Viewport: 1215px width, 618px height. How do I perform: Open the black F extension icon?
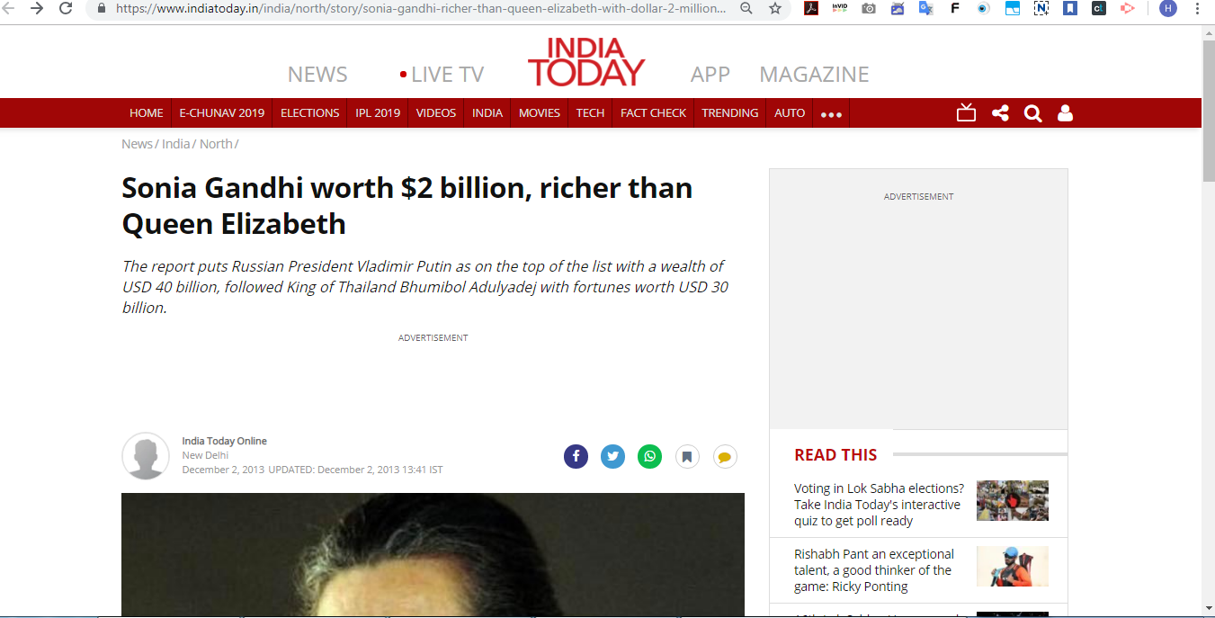(x=955, y=8)
